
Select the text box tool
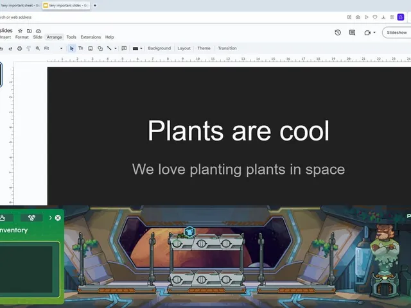point(81,48)
